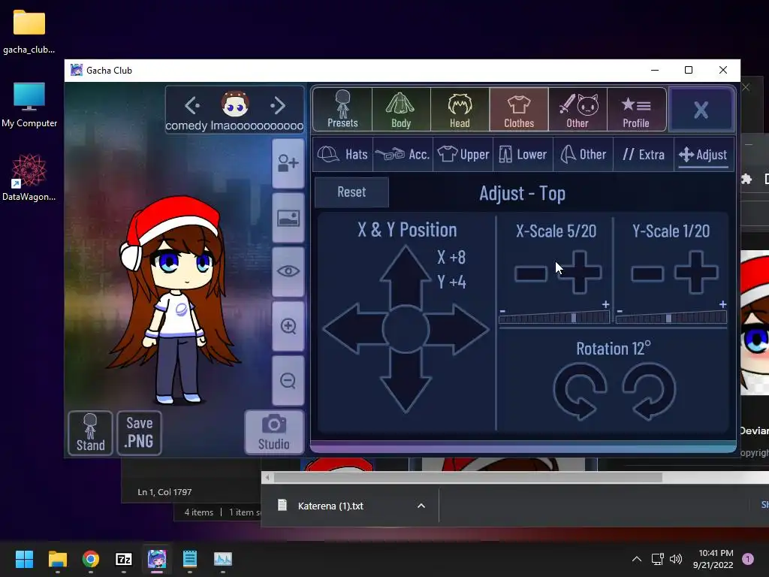Screen dimensions: 769x577
Task: Close the editor panel with big X
Action: 701,110
